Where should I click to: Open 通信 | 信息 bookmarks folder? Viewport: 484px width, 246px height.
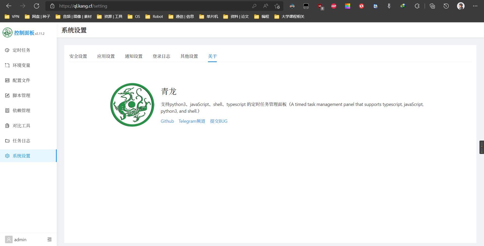pyautogui.click(x=181, y=17)
